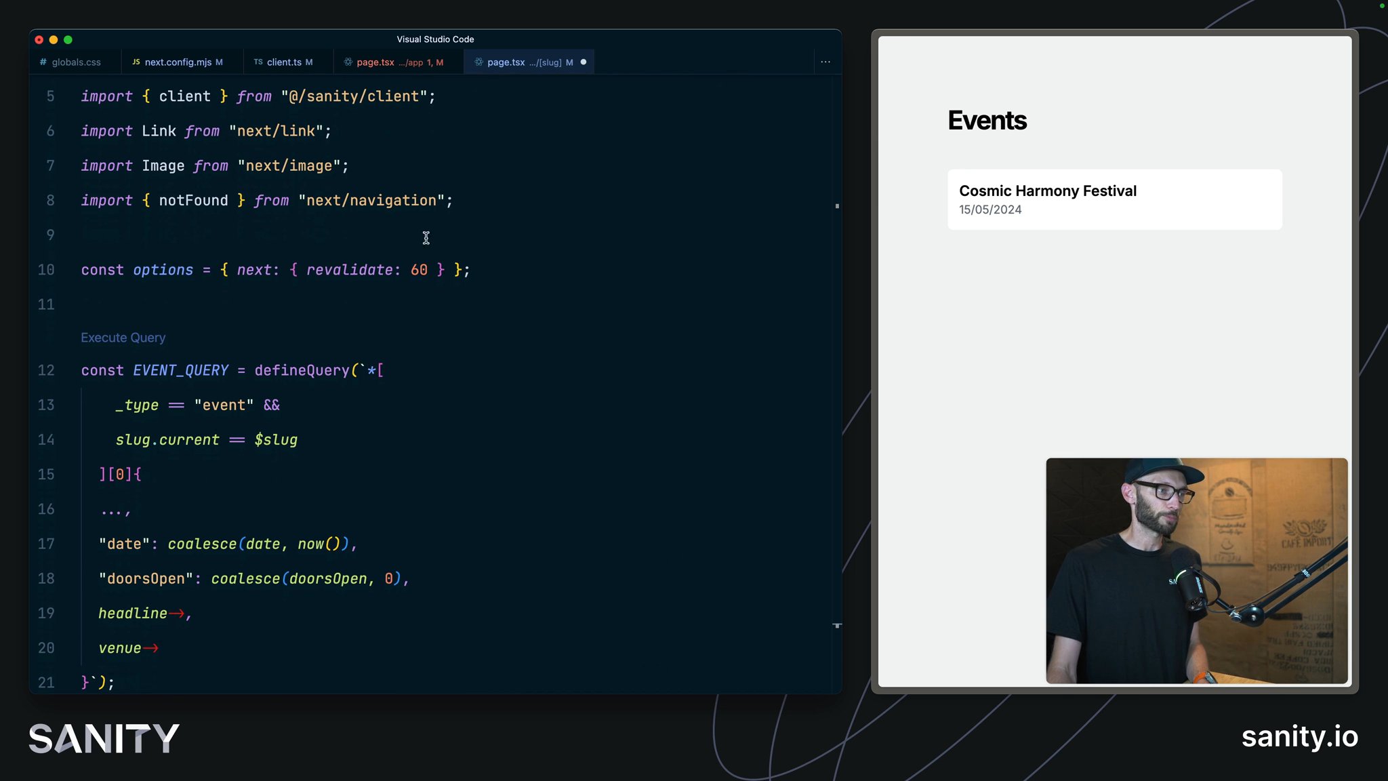Click the Visual Studio Code title bar text
The height and width of the screenshot is (781, 1388).
(435, 39)
